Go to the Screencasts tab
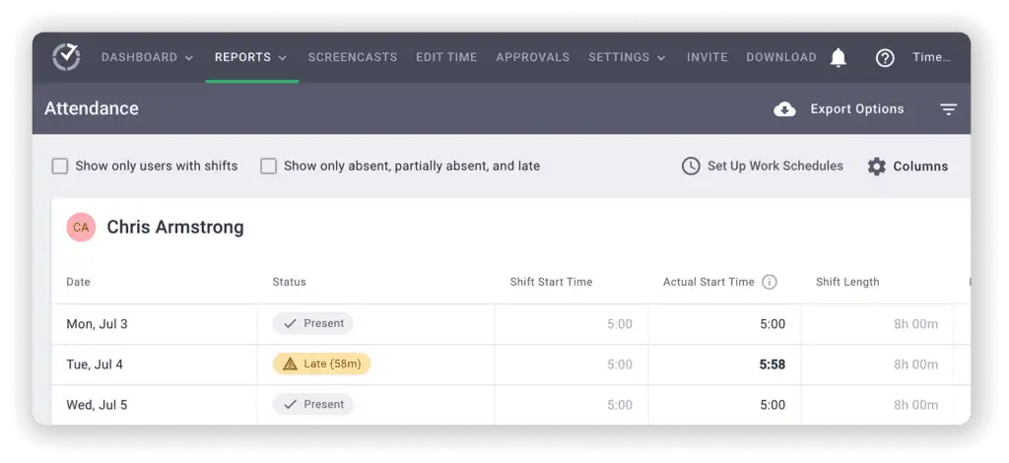 [x=353, y=57]
